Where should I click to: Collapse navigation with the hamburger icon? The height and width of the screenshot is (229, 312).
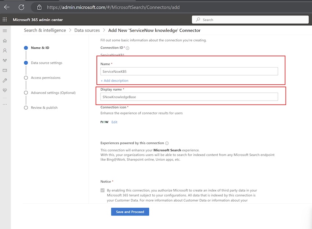coord(5,31)
